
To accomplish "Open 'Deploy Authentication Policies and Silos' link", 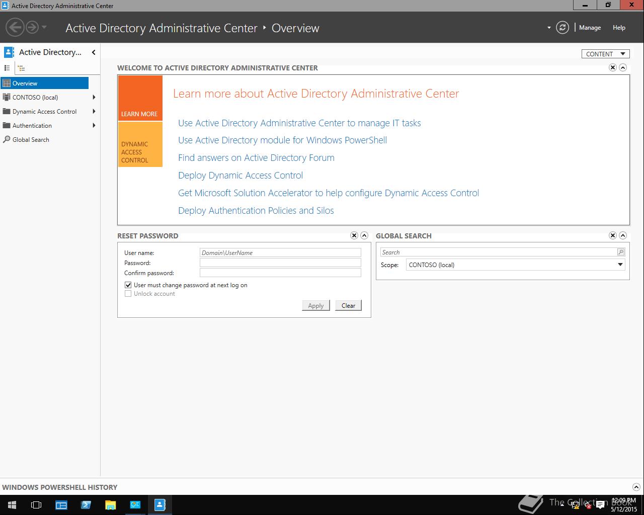I will click(256, 210).
